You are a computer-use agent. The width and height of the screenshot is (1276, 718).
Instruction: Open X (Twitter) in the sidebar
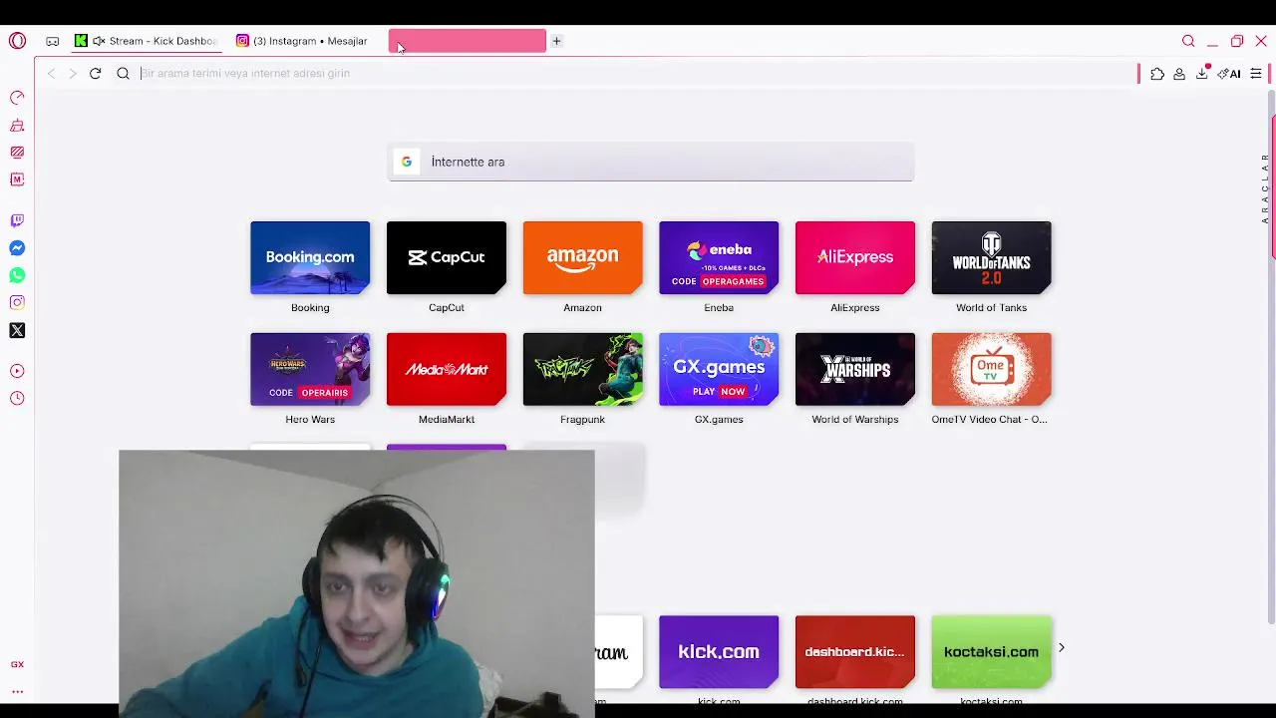(x=17, y=330)
